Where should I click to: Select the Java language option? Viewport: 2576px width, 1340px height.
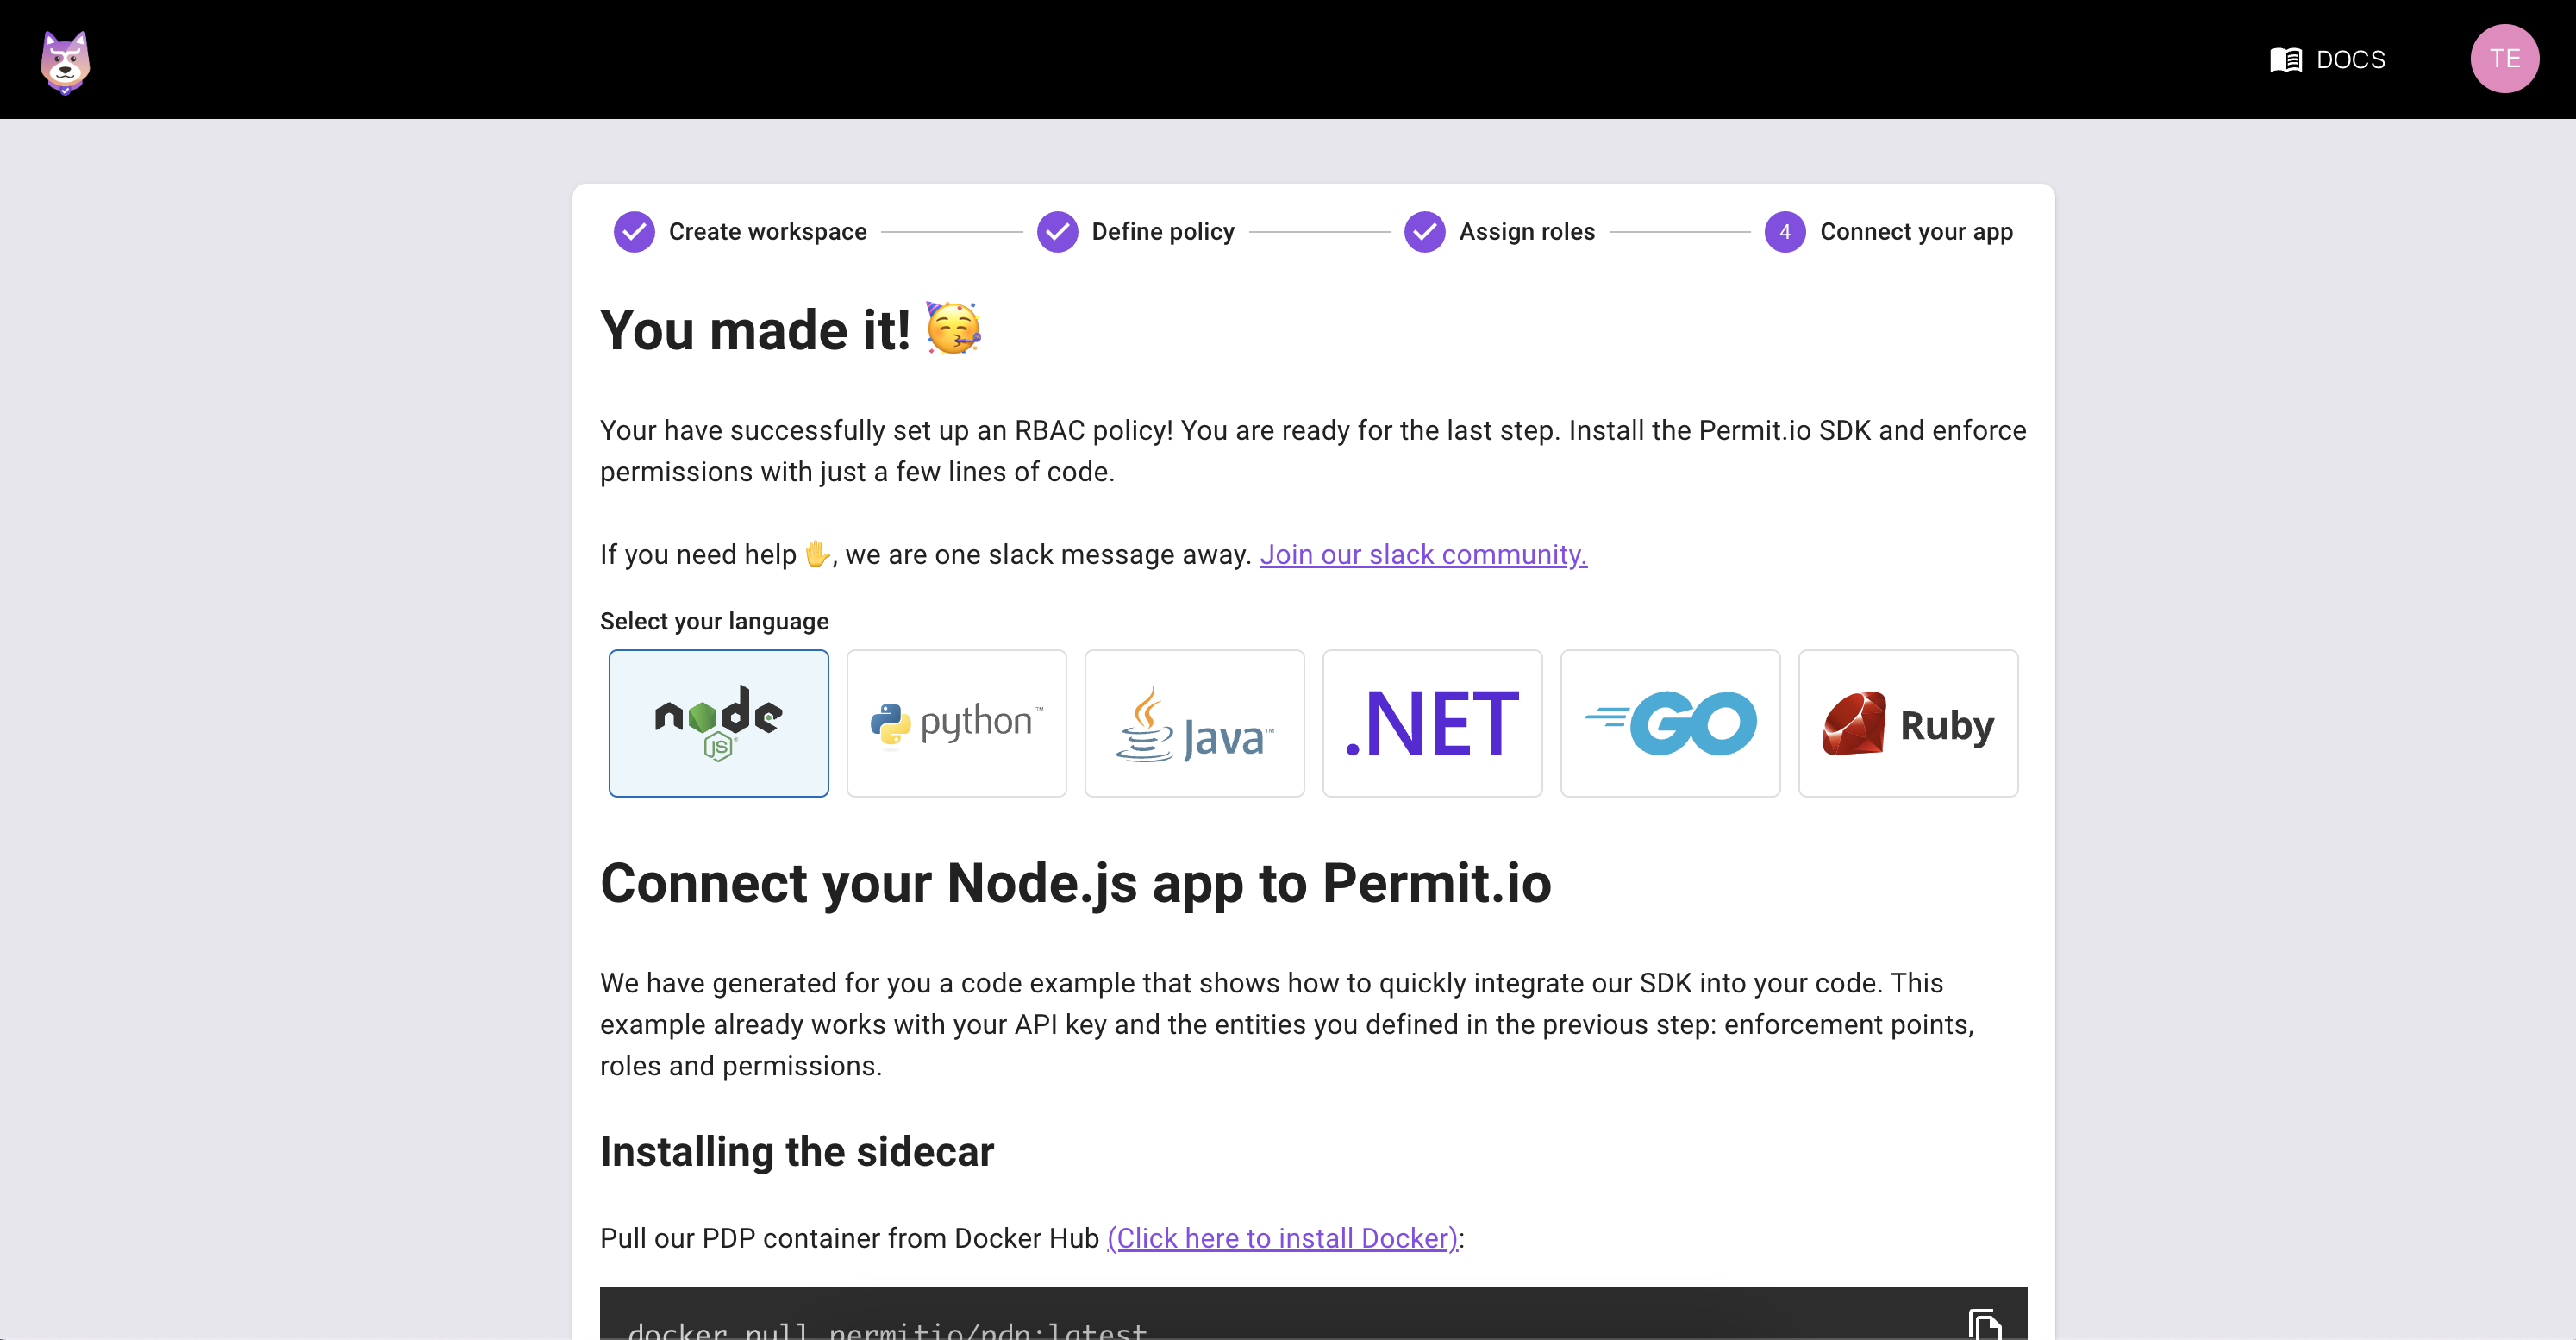point(1194,723)
